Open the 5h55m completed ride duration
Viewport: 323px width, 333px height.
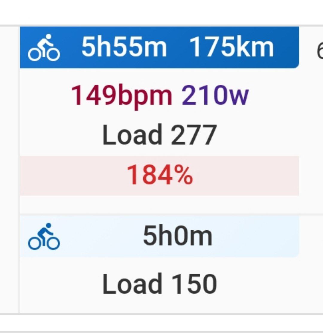click(124, 47)
